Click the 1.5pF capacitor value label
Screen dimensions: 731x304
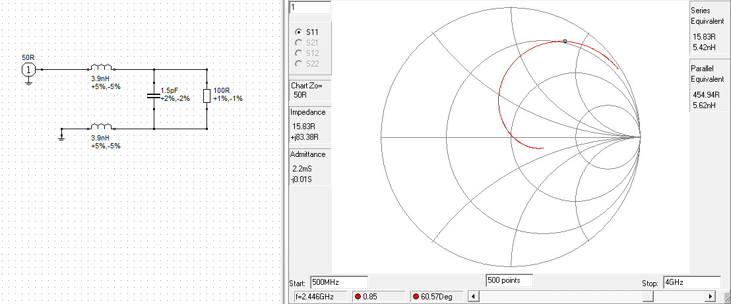click(168, 90)
